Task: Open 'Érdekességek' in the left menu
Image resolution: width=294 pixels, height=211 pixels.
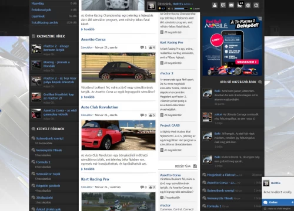Action: point(41,10)
